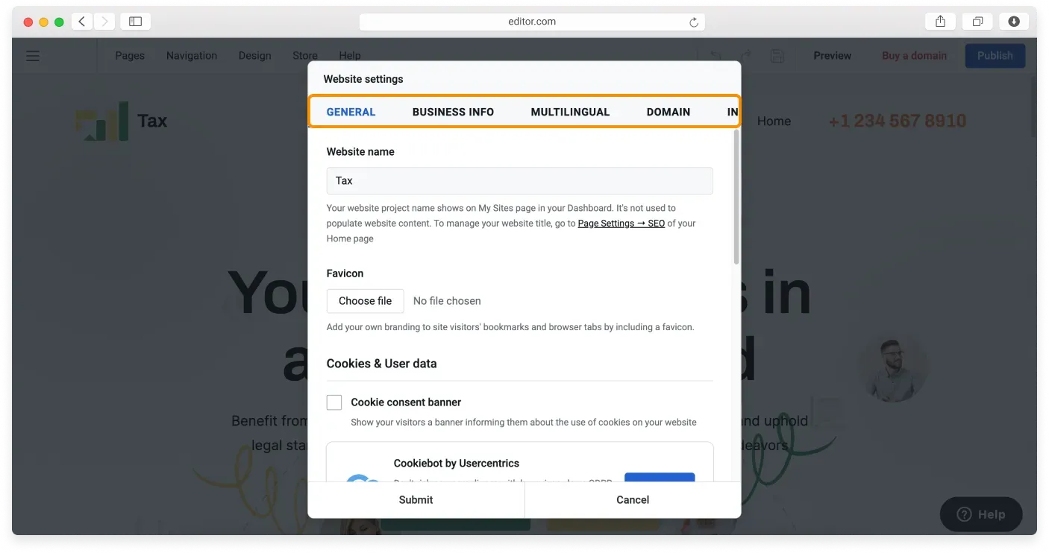Click the redo arrow in editor toolbar
1049x553 pixels.
pos(745,56)
